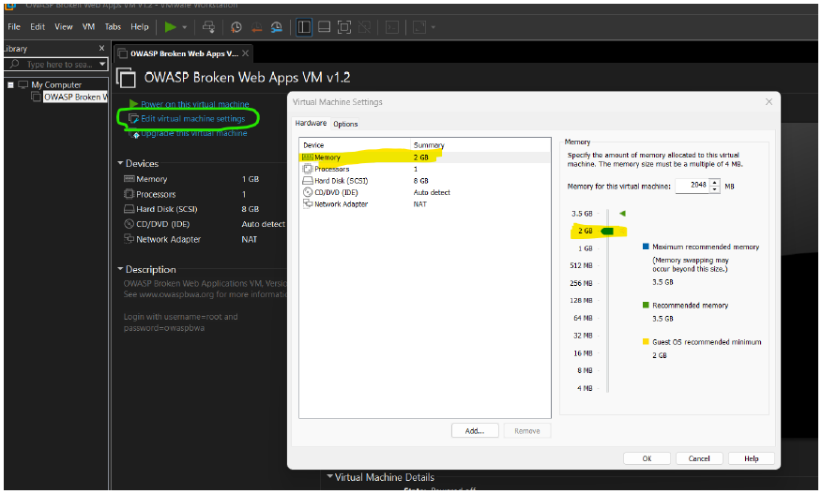The height and width of the screenshot is (494, 822).
Task: Open the stretch guest dropdown arrow
Action: [x=433, y=27]
